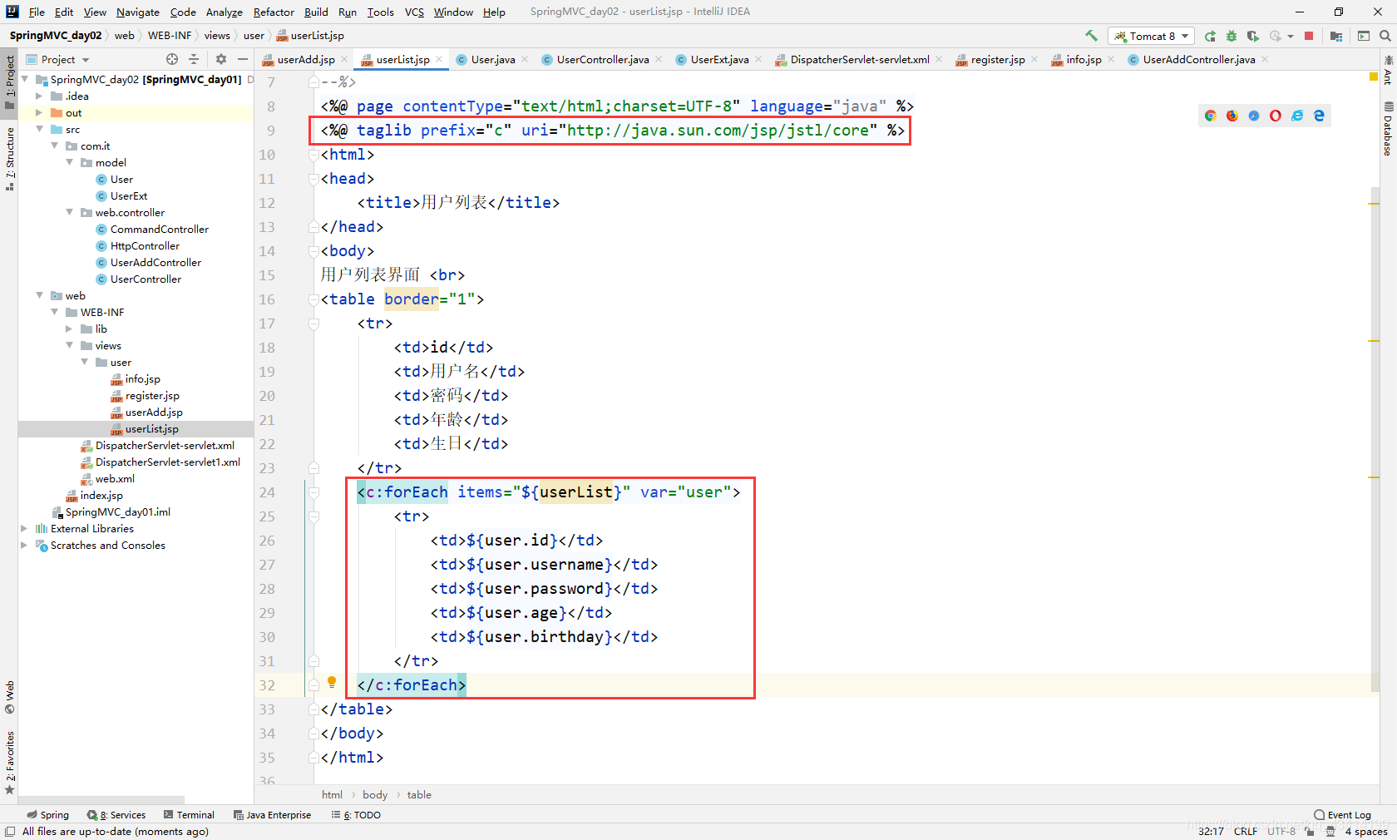Screen dimensions: 1397x840
Task: Collapse all in Project panel
Action: click(194, 59)
